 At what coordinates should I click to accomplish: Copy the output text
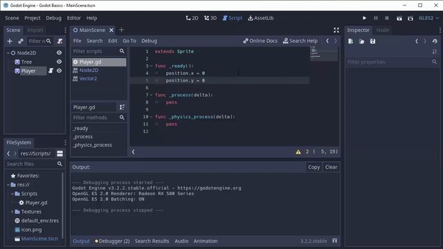pyautogui.click(x=314, y=167)
